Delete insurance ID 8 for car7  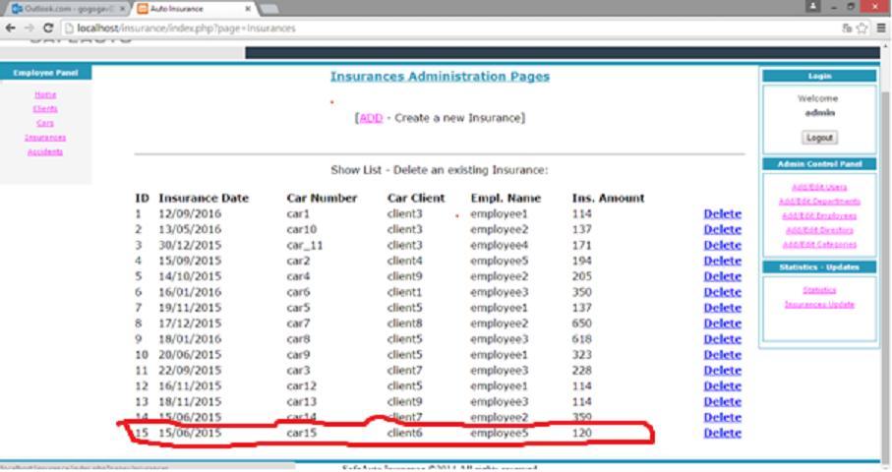[723, 323]
